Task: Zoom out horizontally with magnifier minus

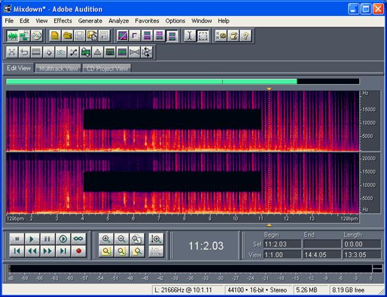Action: pyautogui.click(x=121, y=239)
